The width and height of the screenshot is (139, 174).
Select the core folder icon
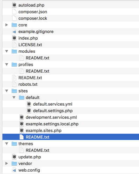[14, 25]
